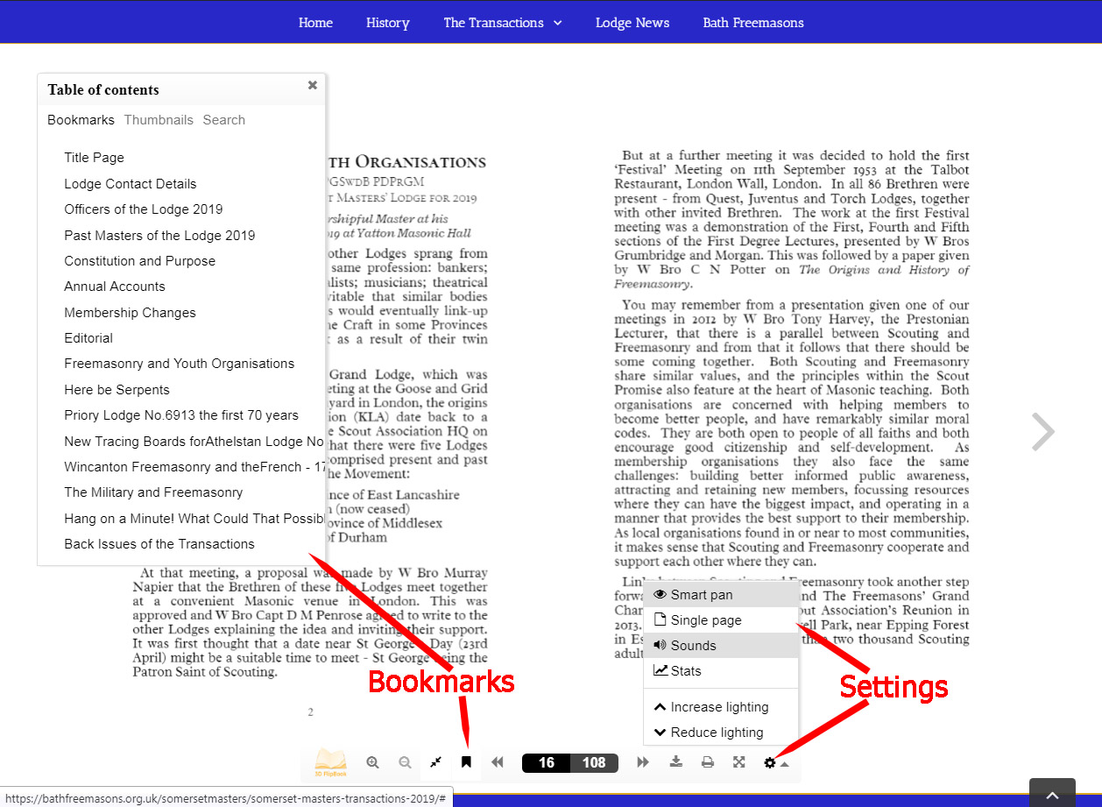1102x807 pixels.
Task: Open Wincanton Freemasonry and the French
Action: 194,467
